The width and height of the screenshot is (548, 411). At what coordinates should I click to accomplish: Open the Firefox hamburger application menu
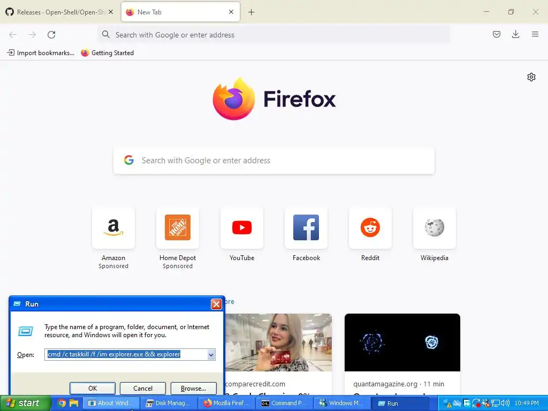535,34
